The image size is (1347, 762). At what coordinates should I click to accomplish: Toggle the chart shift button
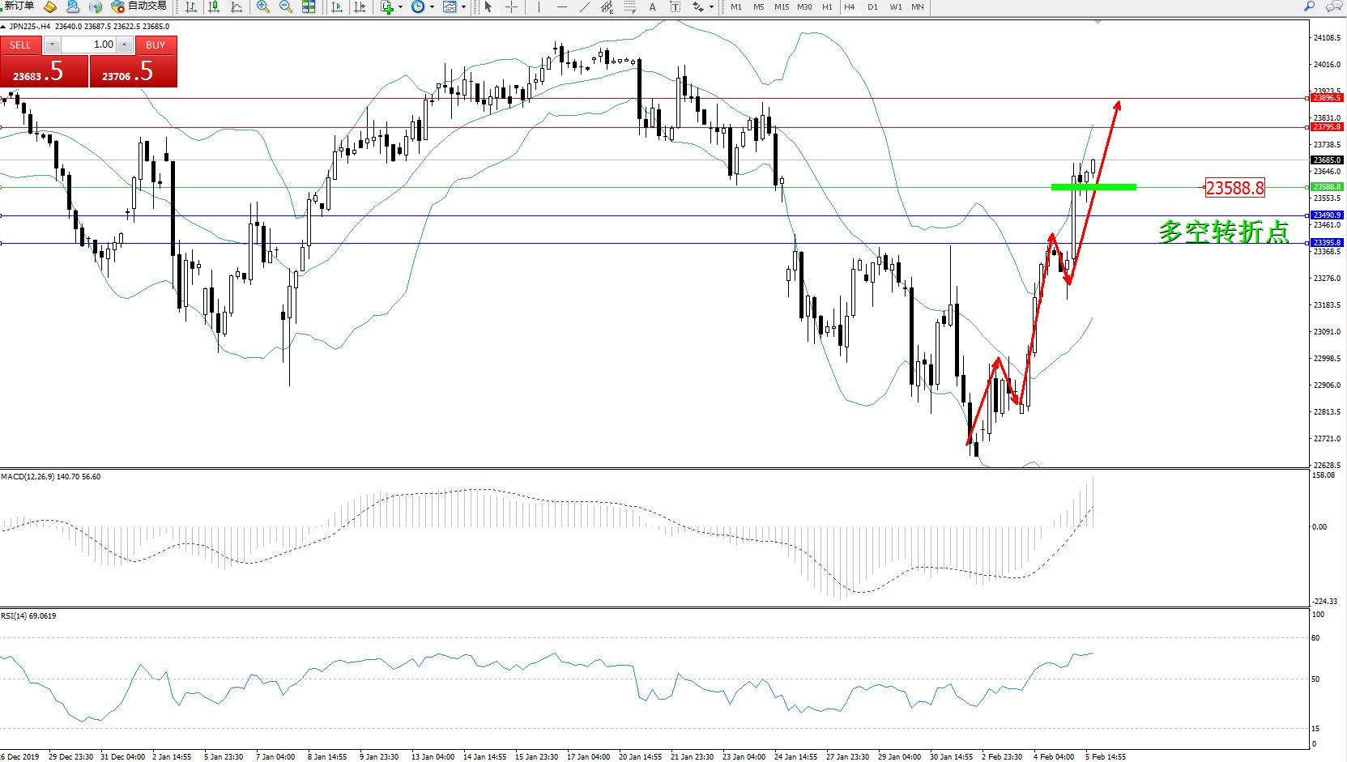tap(360, 7)
